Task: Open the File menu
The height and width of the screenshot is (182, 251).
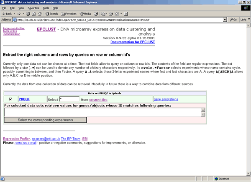Action: click(x=4, y=8)
